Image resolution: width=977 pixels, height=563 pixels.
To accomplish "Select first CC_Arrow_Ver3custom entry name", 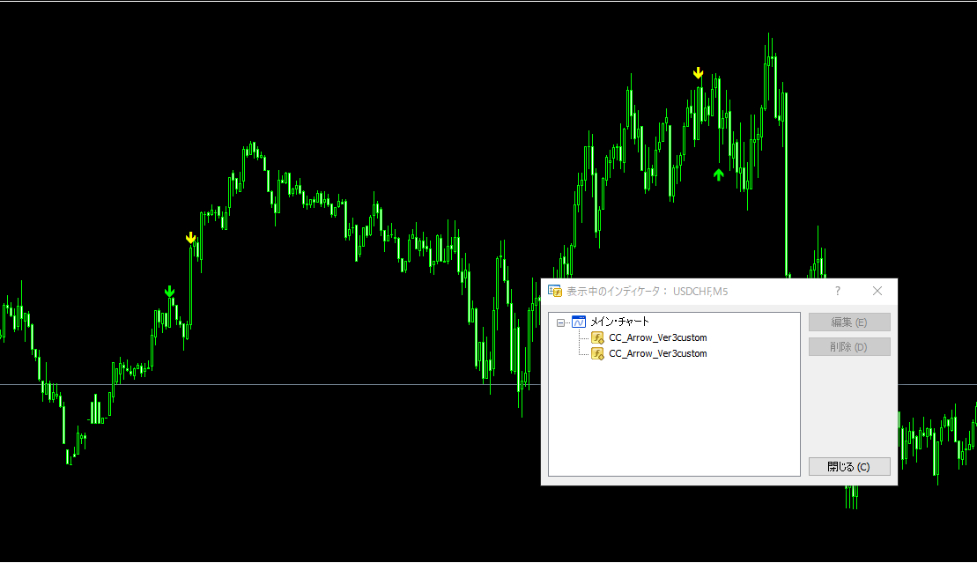I will [657, 337].
